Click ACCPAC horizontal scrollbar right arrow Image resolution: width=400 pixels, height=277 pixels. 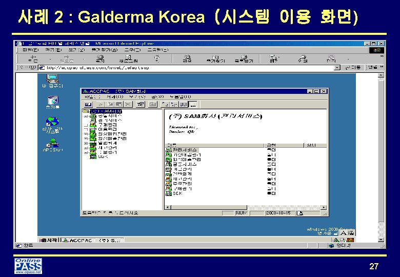(324, 207)
